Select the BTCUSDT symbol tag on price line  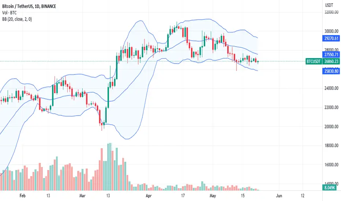314,61
